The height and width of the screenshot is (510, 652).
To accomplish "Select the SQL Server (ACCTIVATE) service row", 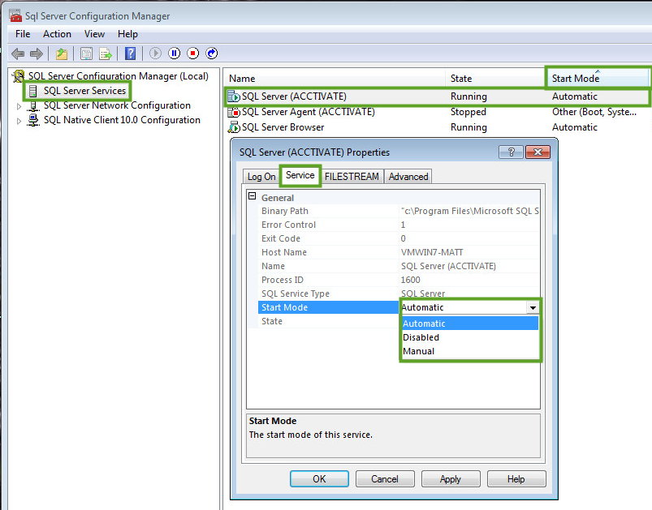I will pos(438,96).
